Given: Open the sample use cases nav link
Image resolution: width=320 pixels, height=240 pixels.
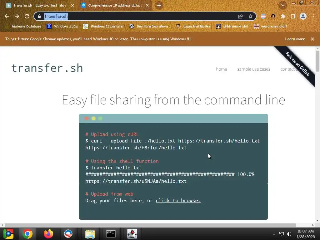Looking at the screenshot, I should (x=253, y=69).
